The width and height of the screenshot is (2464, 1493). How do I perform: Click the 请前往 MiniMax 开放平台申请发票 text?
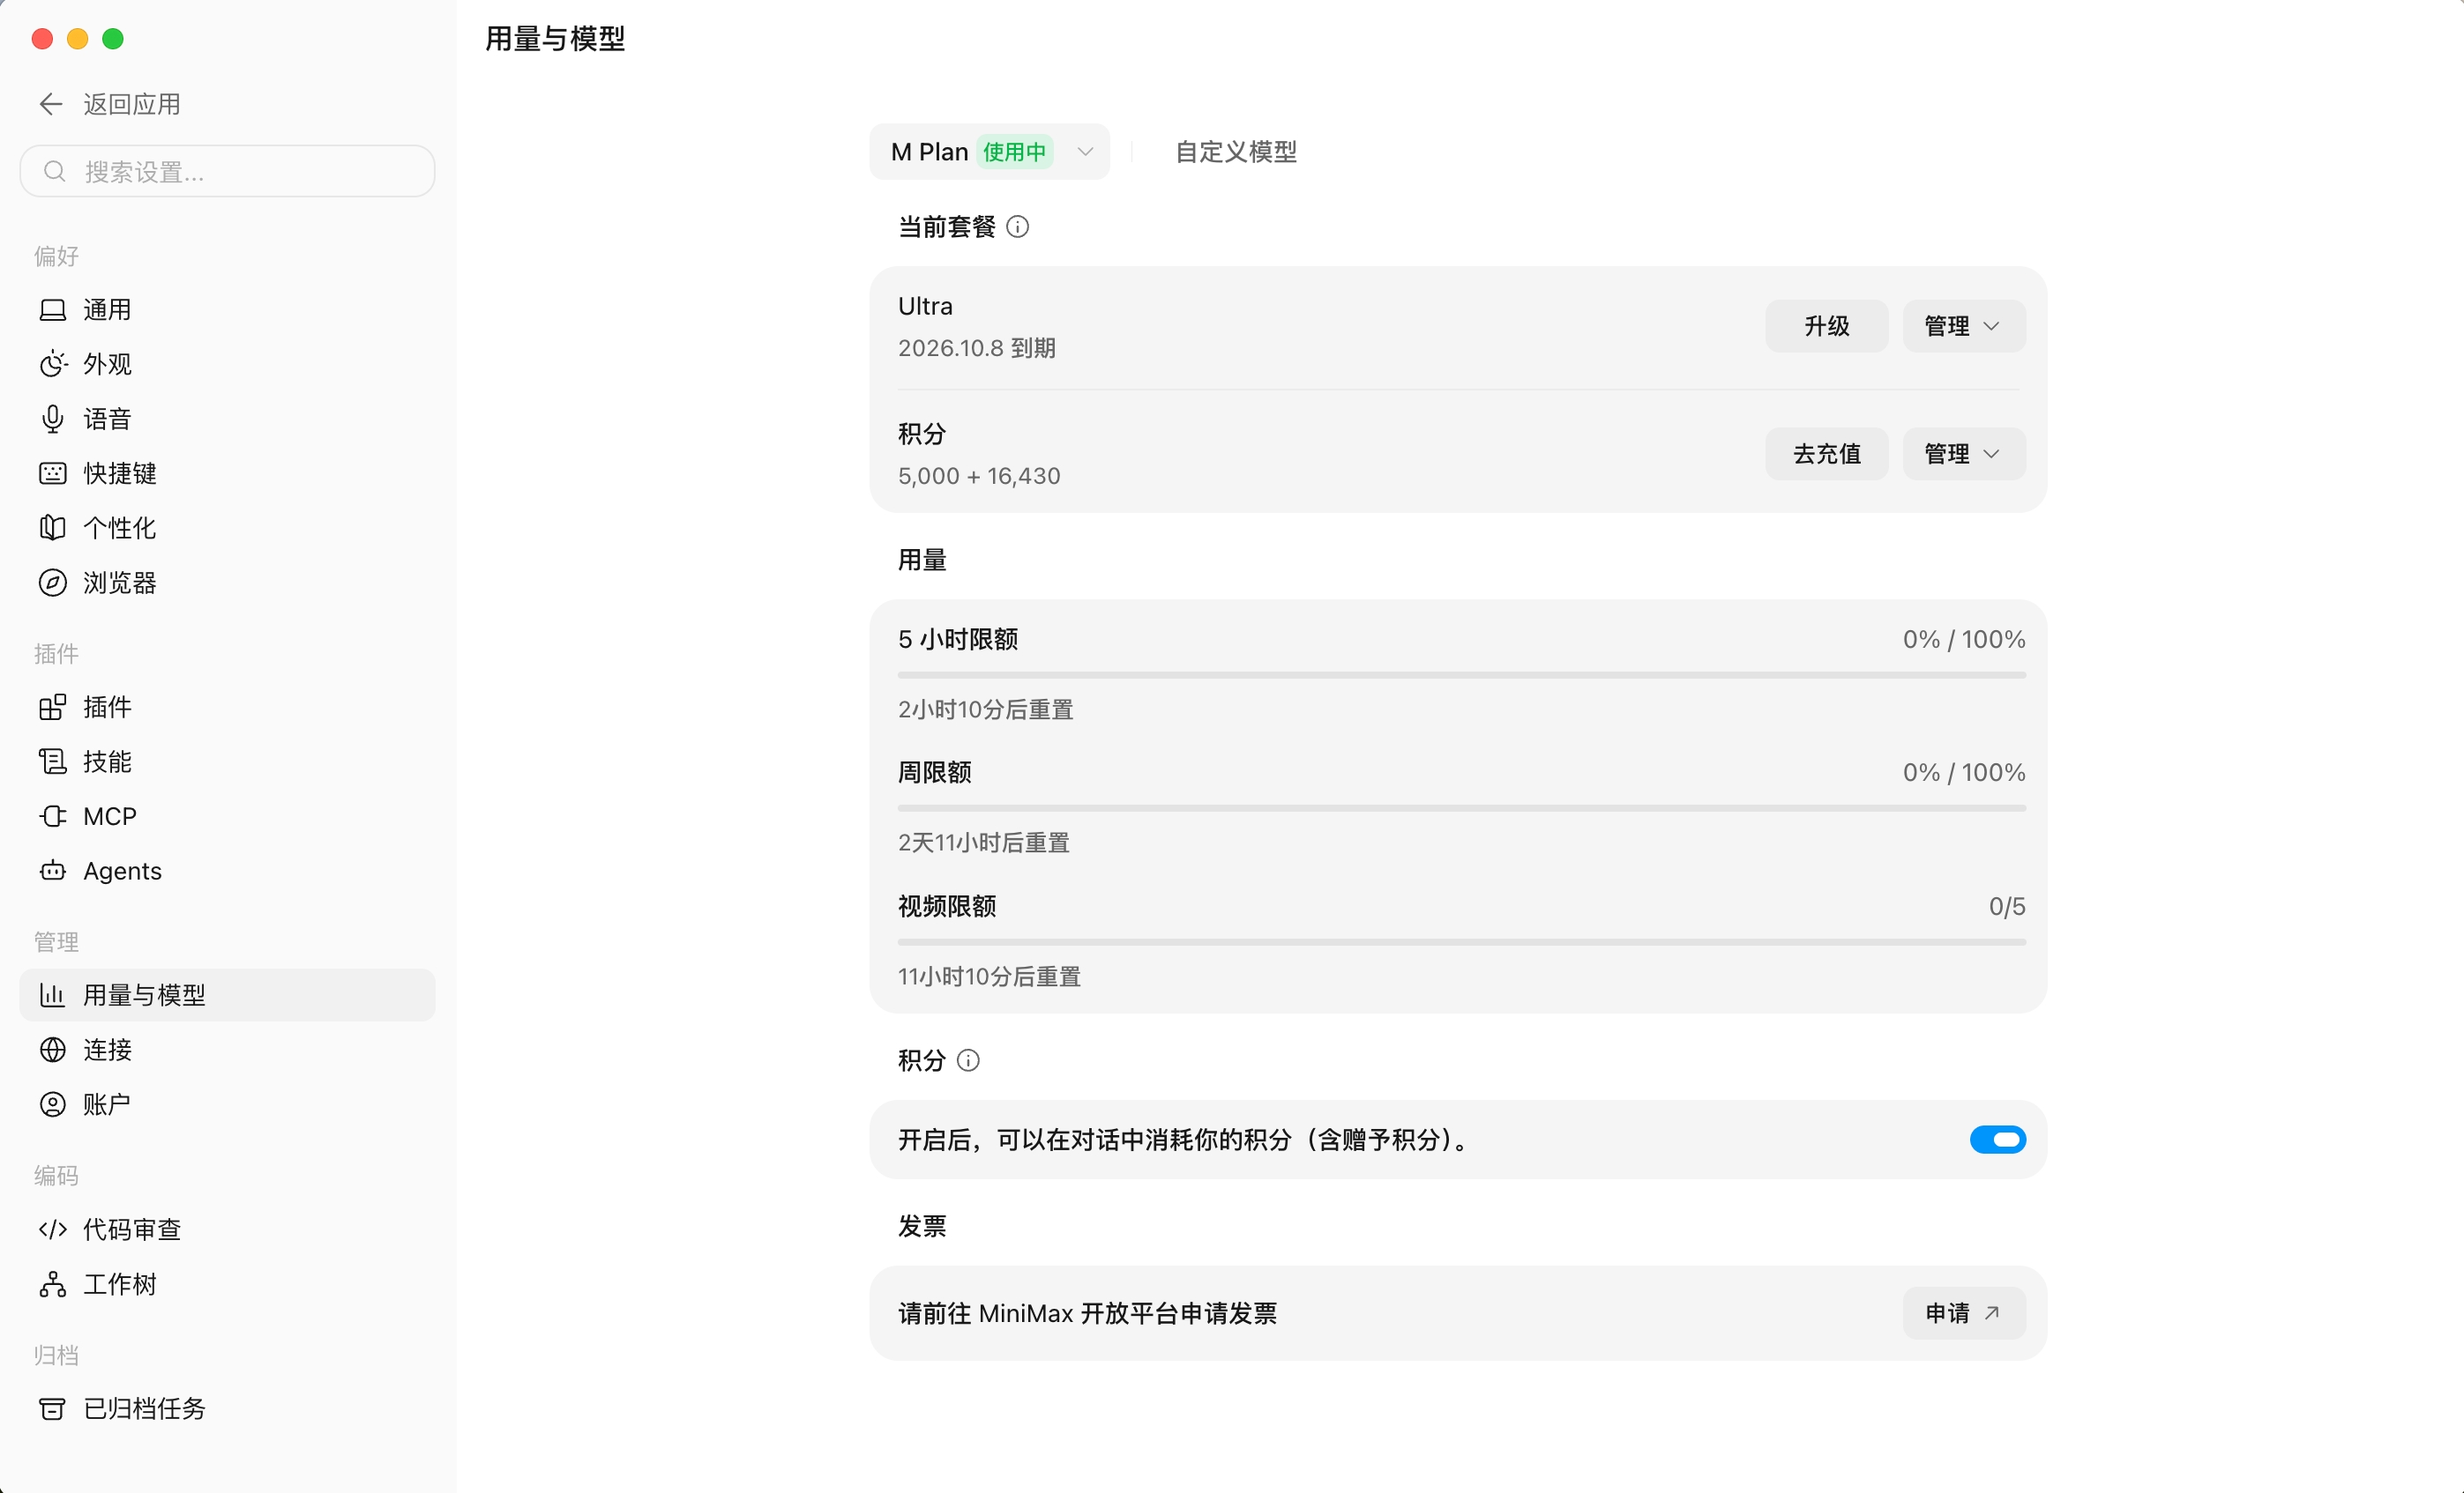[x=1088, y=1313]
